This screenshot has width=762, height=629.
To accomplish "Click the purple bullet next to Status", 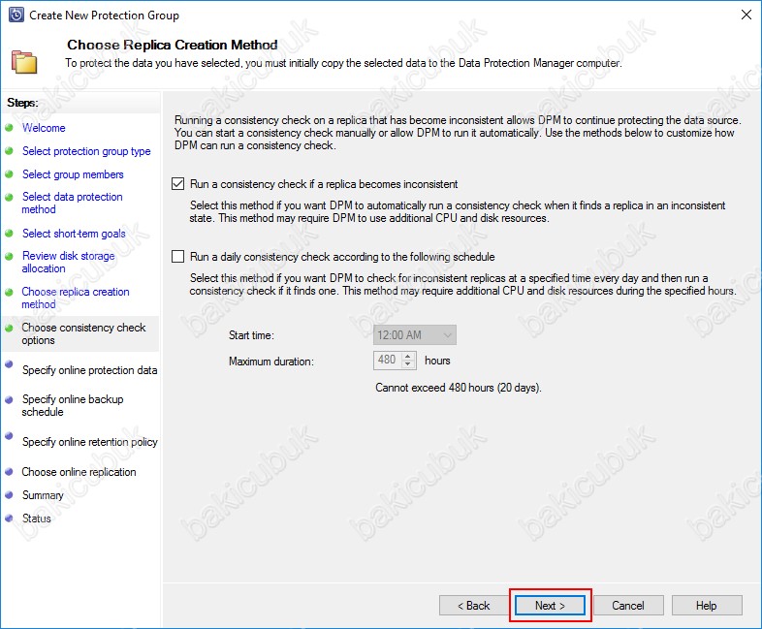I will [x=9, y=519].
